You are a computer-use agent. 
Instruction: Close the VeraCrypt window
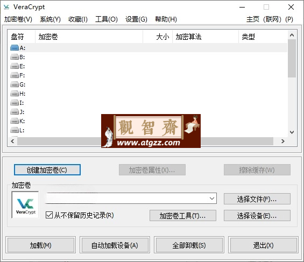(291, 7)
